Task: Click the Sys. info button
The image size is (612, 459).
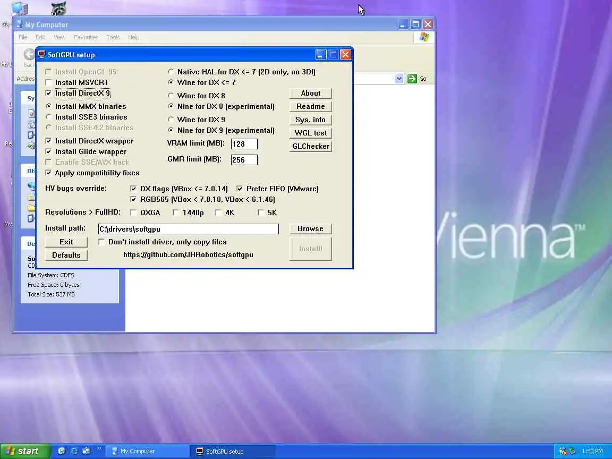Action: coord(311,120)
